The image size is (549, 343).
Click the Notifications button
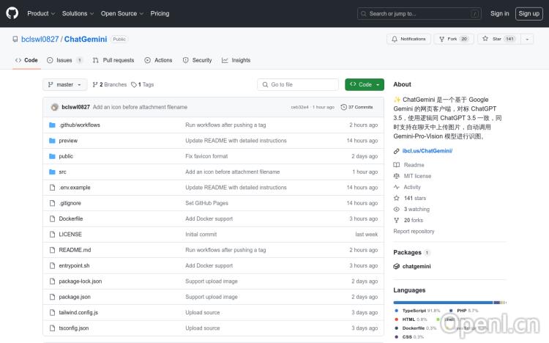click(x=408, y=39)
